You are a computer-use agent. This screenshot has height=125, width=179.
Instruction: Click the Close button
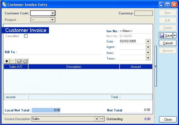[x=168, y=120]
